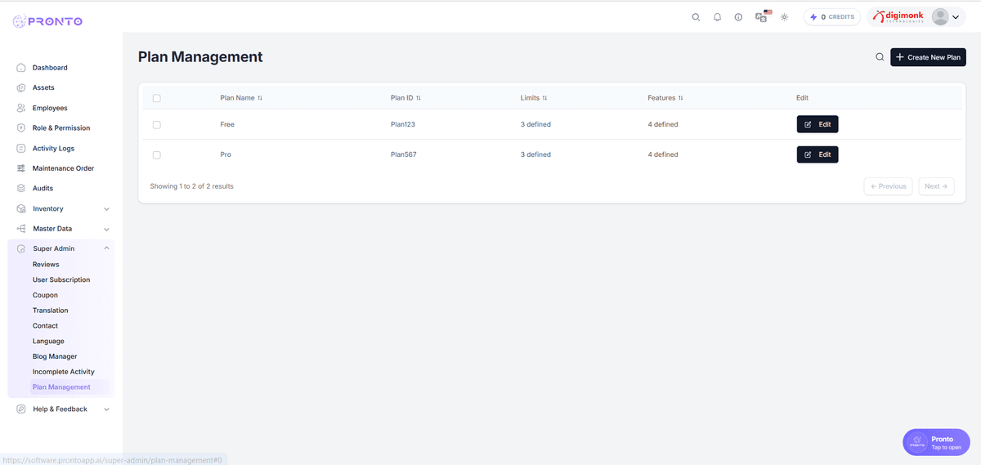The width and height of the screenshot is (981, 465).
Task: Go to Dashboard in sidebar
Action: click(50, 68)
